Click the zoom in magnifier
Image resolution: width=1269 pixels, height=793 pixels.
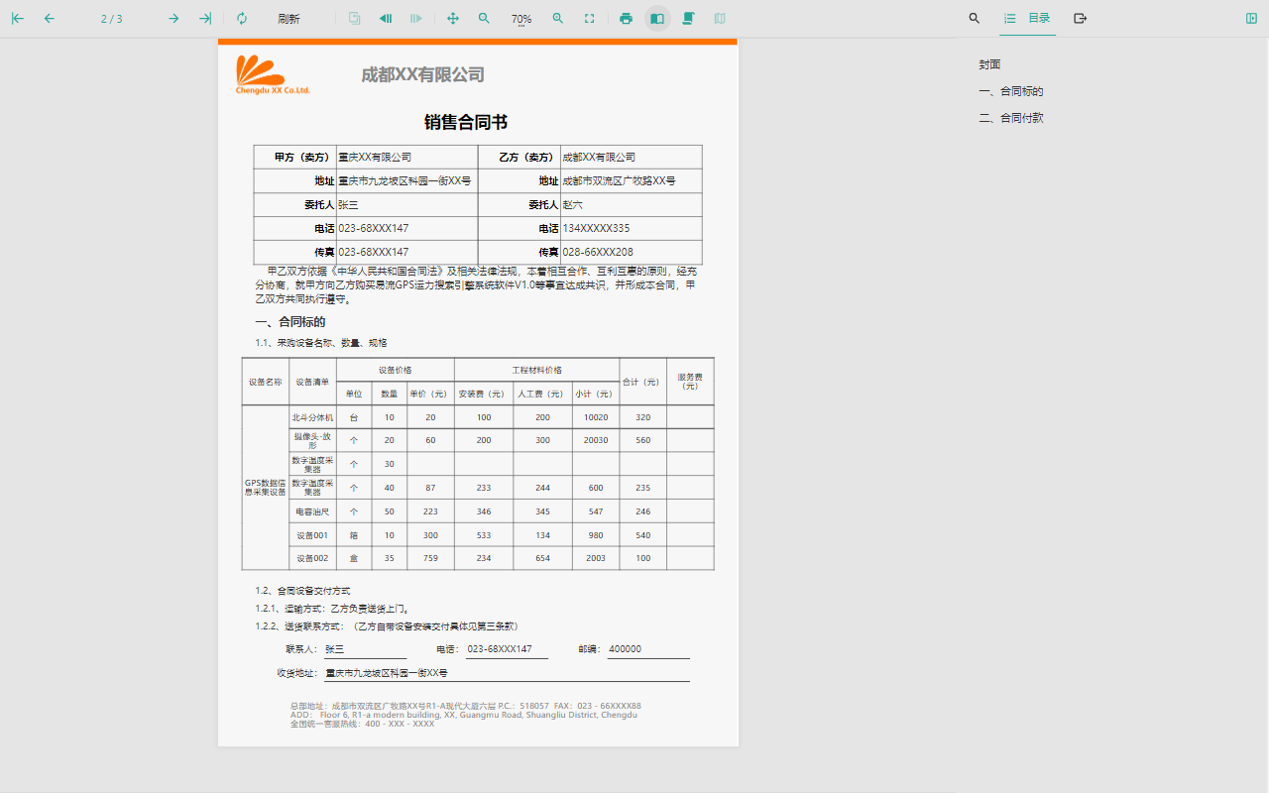click(558, 19)
